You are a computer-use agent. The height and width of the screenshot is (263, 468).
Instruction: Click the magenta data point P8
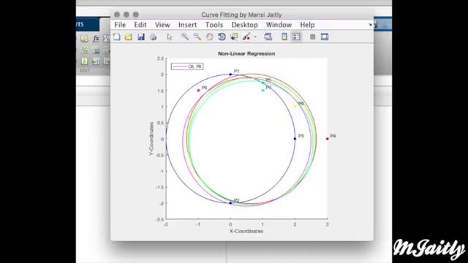tap(198, 91)
